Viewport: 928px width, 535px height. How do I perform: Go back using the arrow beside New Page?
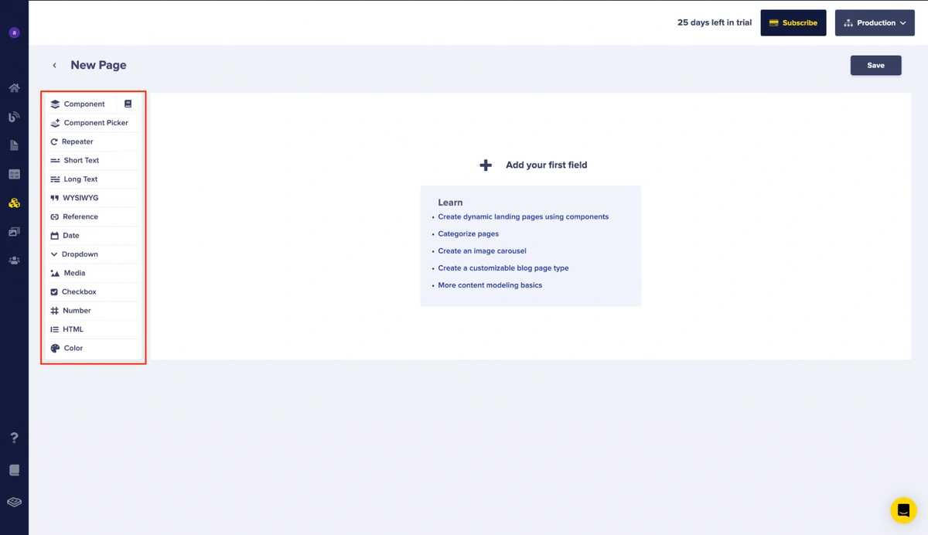[54, 66]
